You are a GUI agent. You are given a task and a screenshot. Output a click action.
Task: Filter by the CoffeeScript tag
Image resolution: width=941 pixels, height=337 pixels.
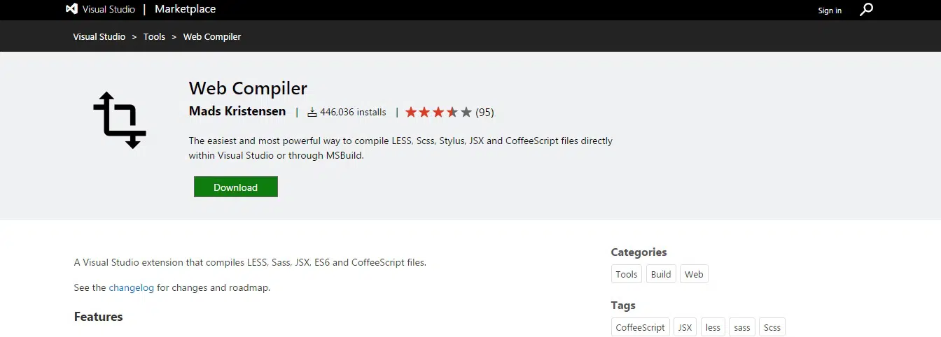[x=640, y=327]
